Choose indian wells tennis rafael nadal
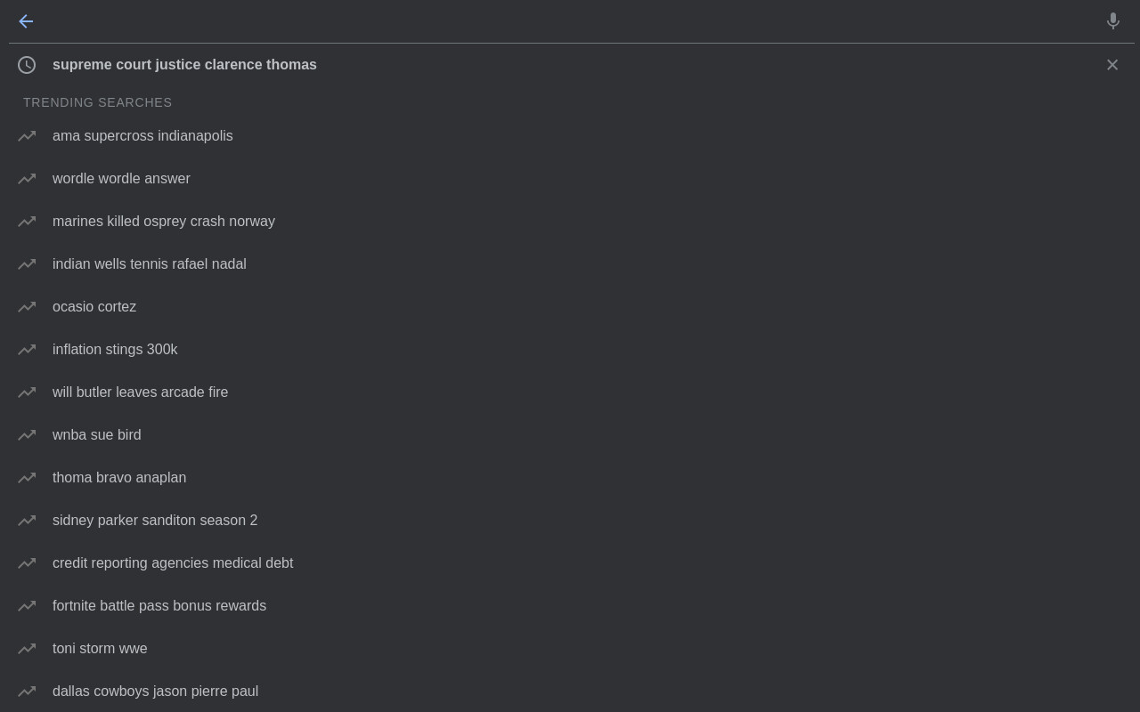Screen dimensions: 1140x712 click(570, 264)
